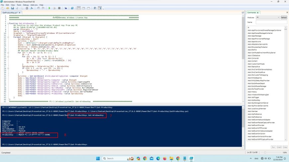
Task: Open File Explorer from the taskbar
Action: tap(171, 158)
